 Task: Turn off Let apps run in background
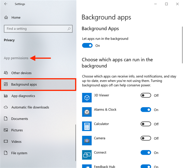(x=87, y=45)
